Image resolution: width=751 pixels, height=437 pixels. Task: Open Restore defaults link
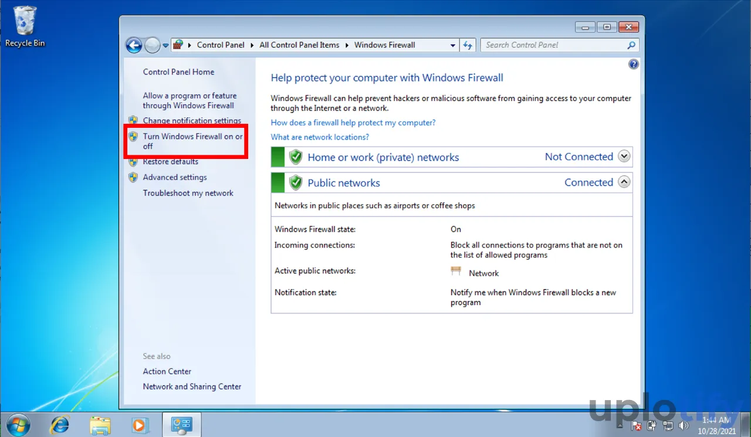pos(170,162)
